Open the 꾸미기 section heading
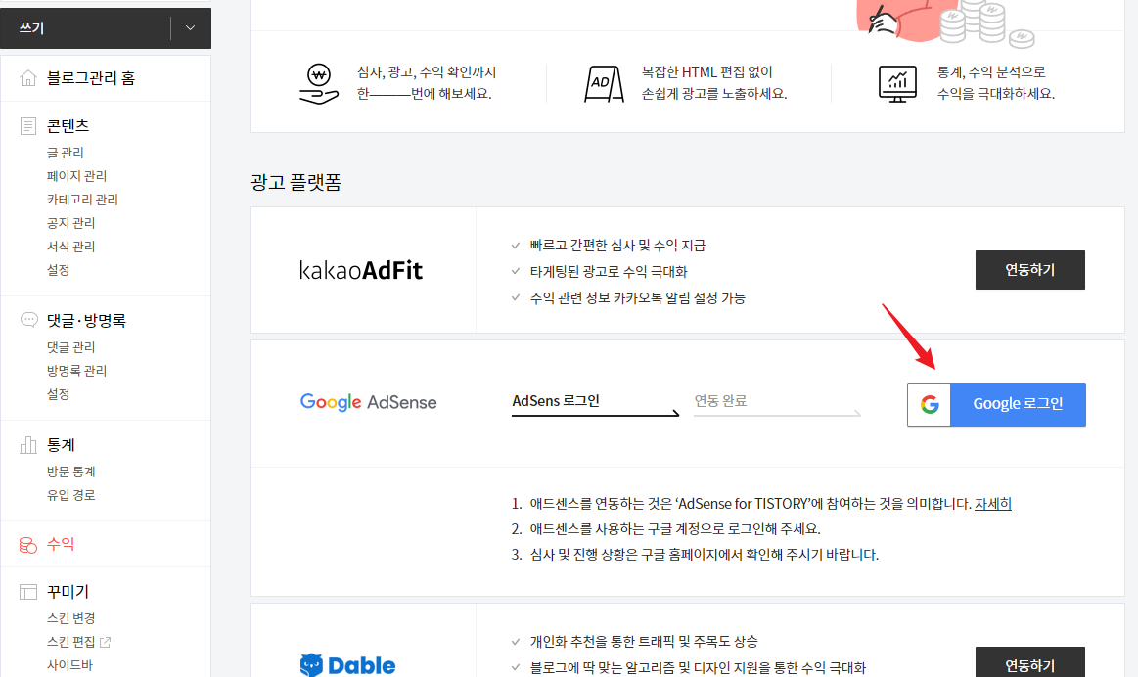 pyautogui.click(x=68, y=592)
